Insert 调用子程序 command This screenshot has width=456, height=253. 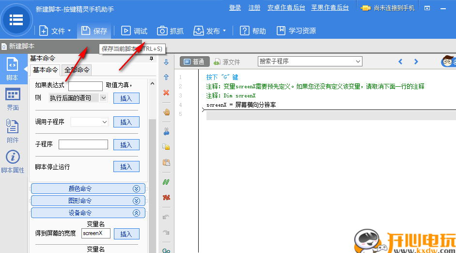tap(126, 122)
